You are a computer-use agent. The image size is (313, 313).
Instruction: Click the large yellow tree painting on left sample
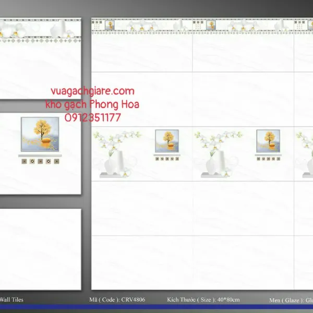[x=40, y=134]
